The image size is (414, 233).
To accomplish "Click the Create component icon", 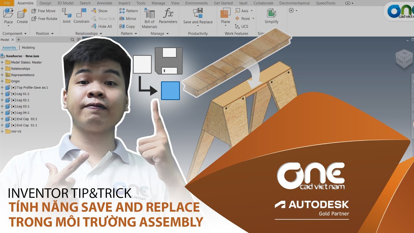I will [22, 14].
